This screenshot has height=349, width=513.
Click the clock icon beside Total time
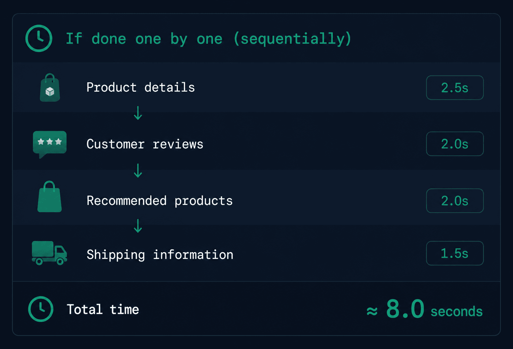click(41, 309)
